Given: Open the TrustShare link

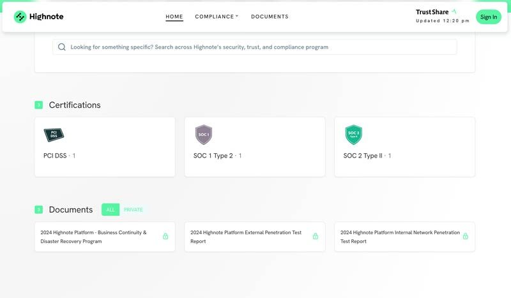Looking at the screenshot, I should click(x=432, y=11).
